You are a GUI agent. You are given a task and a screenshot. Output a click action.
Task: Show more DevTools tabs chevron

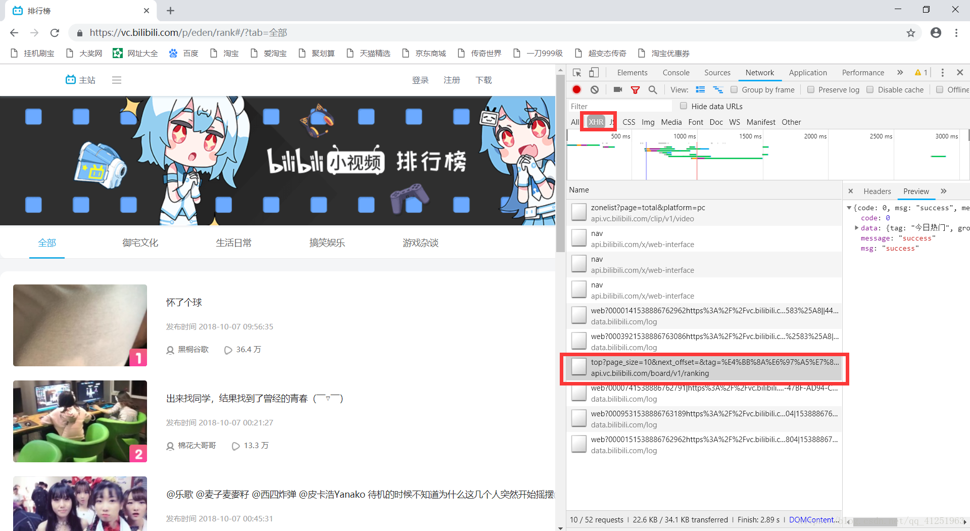pyautogui.click(x=900, y=73)
